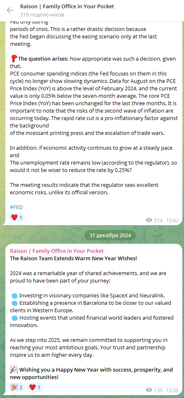Toggle the heart reaction on the FED post
184x398 pixels.
tap(17, 217)
